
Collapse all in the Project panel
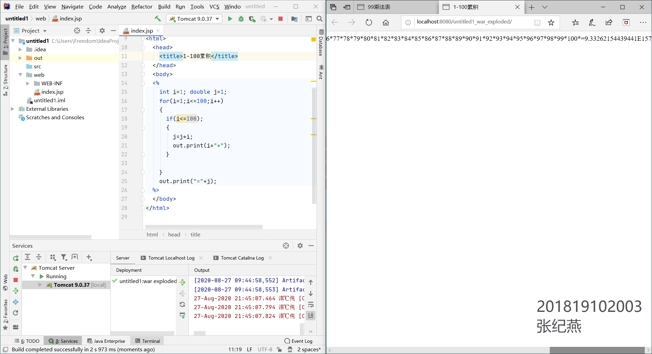click(x=88, y=31)
